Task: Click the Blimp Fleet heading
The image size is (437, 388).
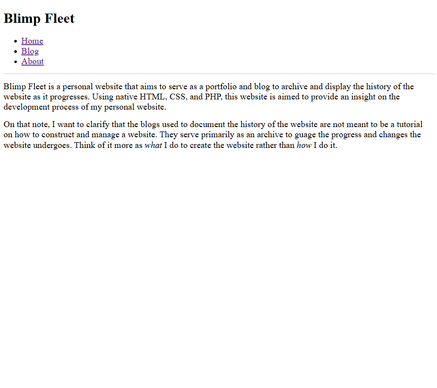Action: (x=39, y=18)
